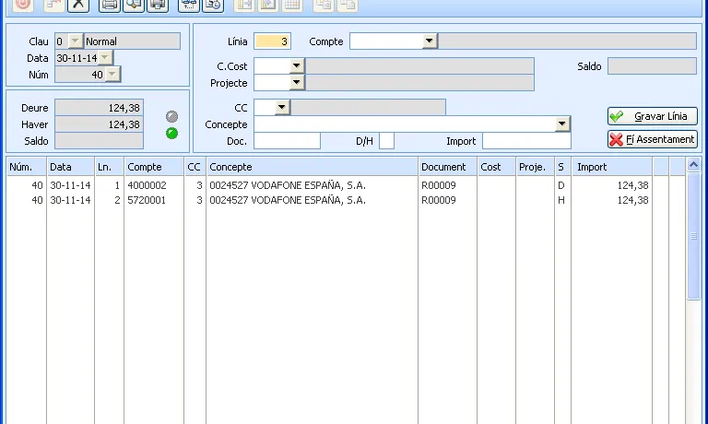This screenshot has height=424, width=708.
Task: Click R00009 document in line 1
Action: [439, 185]
